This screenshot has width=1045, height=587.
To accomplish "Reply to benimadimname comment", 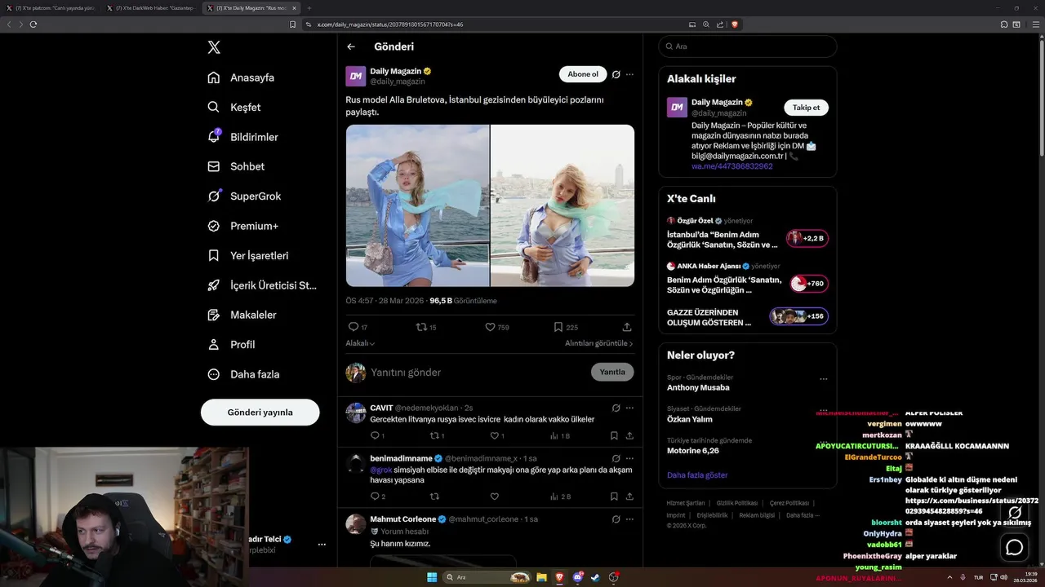I will [376, 497].
